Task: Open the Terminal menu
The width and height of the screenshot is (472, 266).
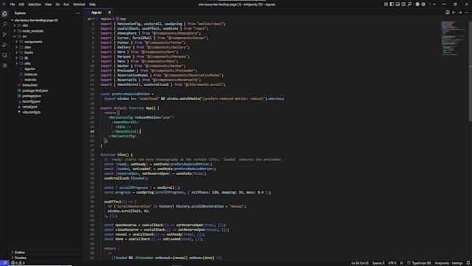Action: click(79, 4)
